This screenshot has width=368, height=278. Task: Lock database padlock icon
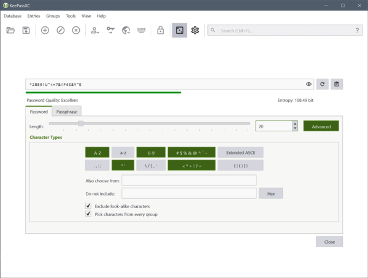tap(161, 30)
